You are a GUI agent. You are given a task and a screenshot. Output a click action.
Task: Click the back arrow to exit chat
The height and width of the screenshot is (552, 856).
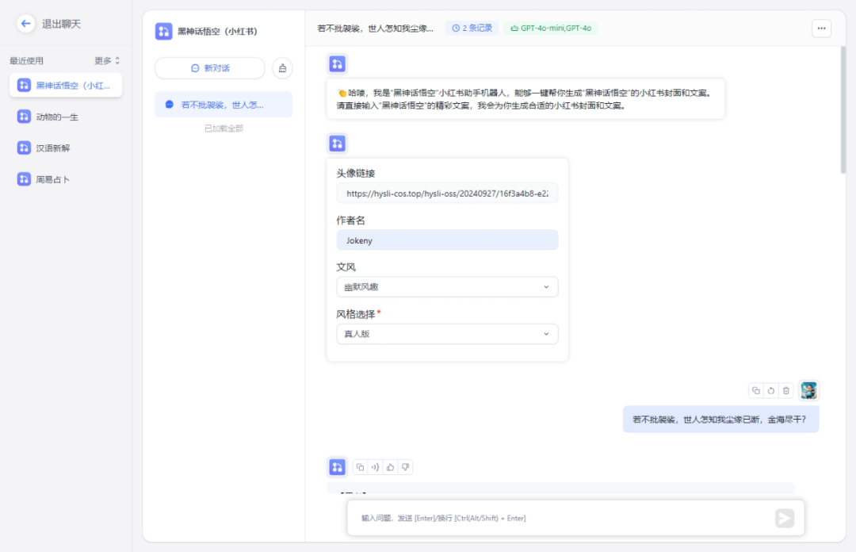(25, 24)
